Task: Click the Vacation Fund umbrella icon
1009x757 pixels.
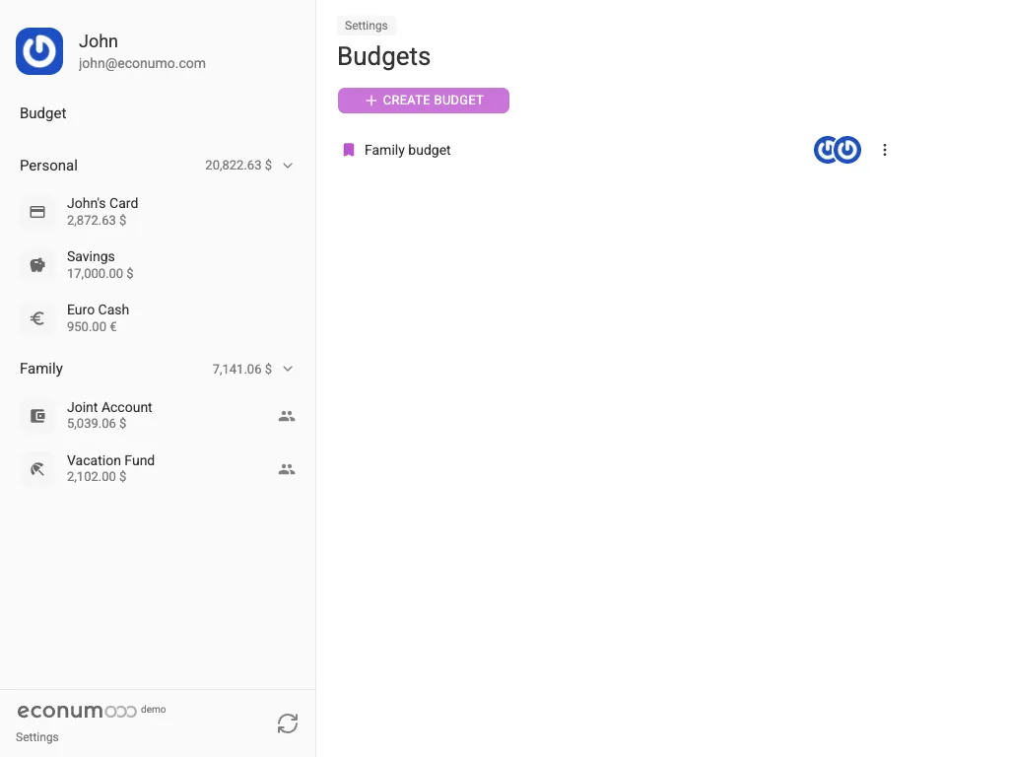Action: 37,469
